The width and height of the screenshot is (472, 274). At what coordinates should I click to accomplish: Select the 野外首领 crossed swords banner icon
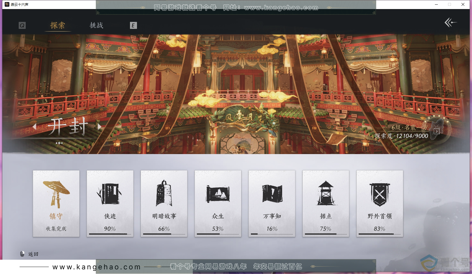[x=380, y=195]
